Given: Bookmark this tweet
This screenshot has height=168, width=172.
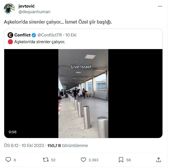Looking at the screenshot, I should pos(121,160).
